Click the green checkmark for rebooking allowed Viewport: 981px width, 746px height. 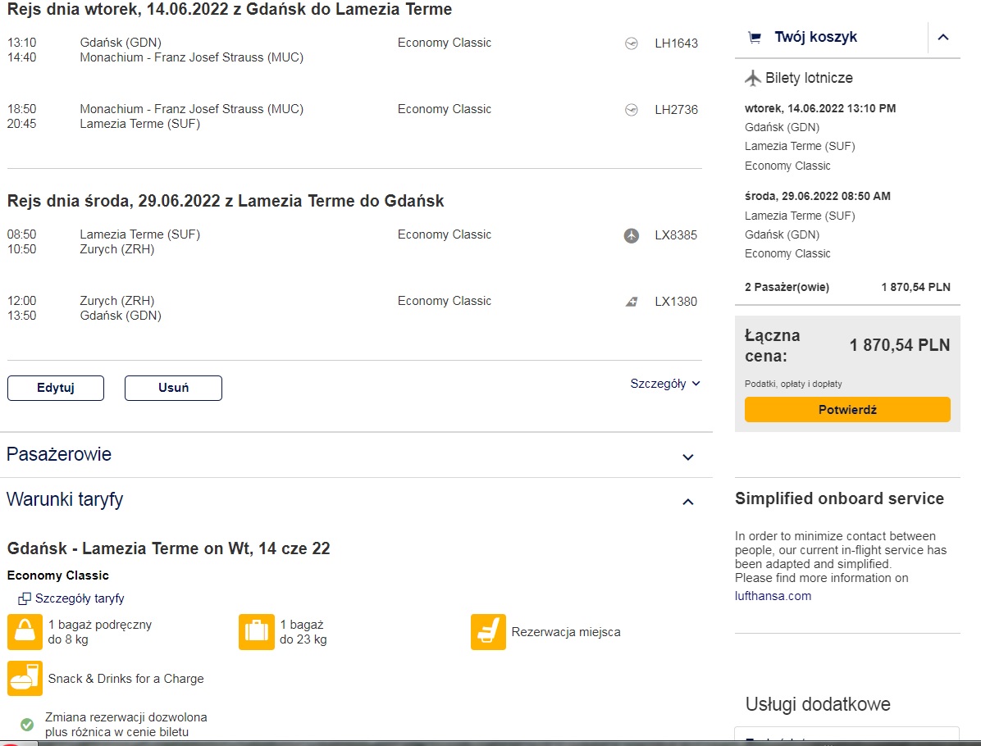27,724
